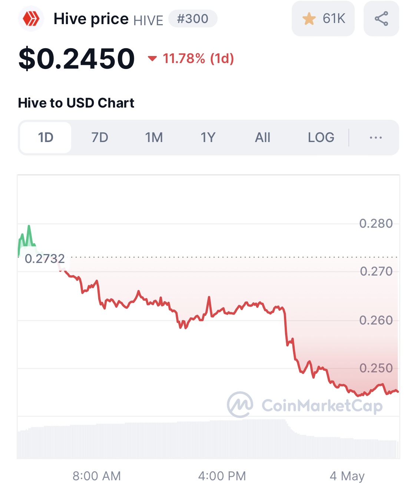Show the 1Y price chart
The image size is (417, 484).
(x=208, y=138)
